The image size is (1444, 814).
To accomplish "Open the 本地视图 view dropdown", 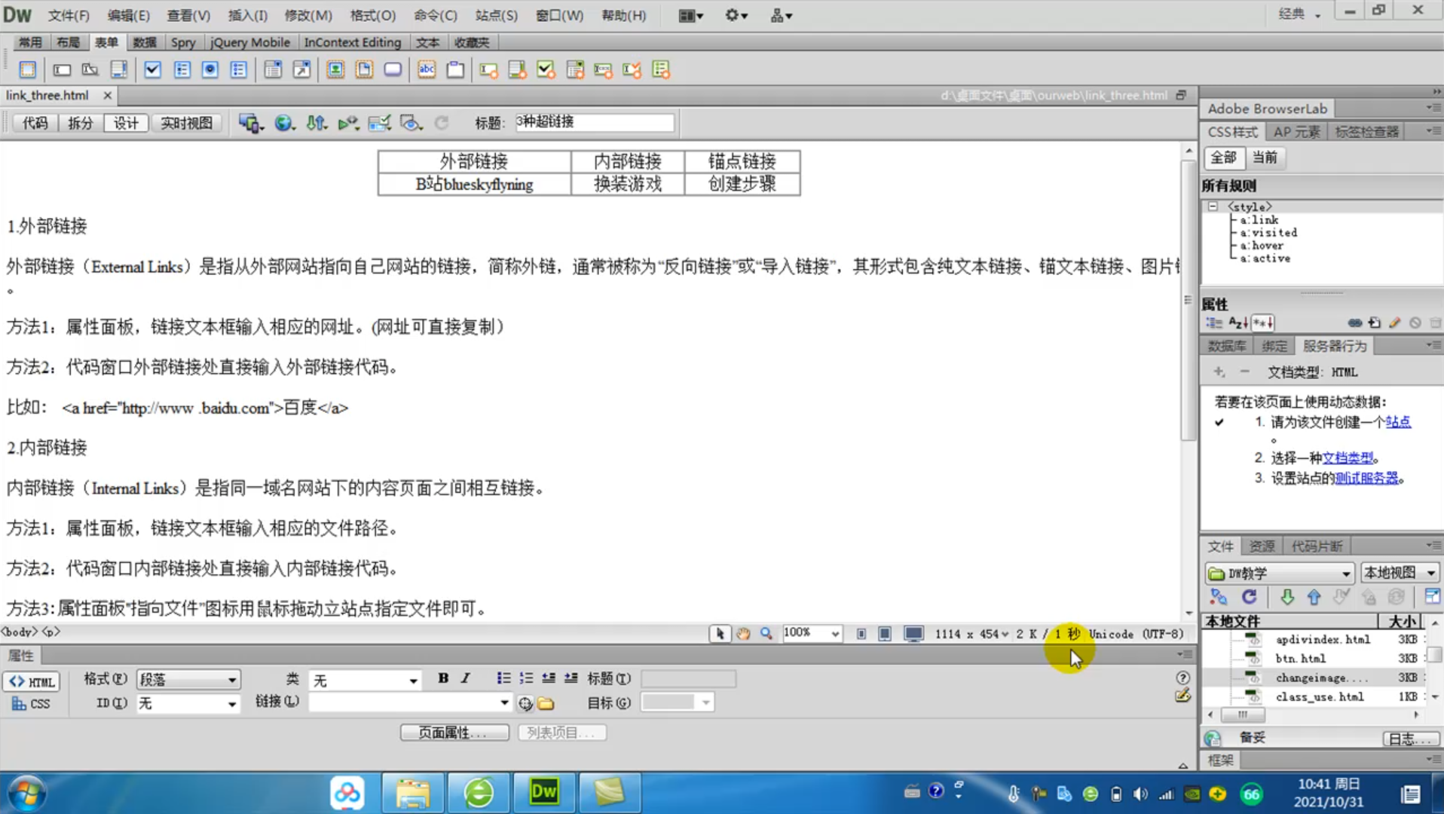I will 1400,573.
